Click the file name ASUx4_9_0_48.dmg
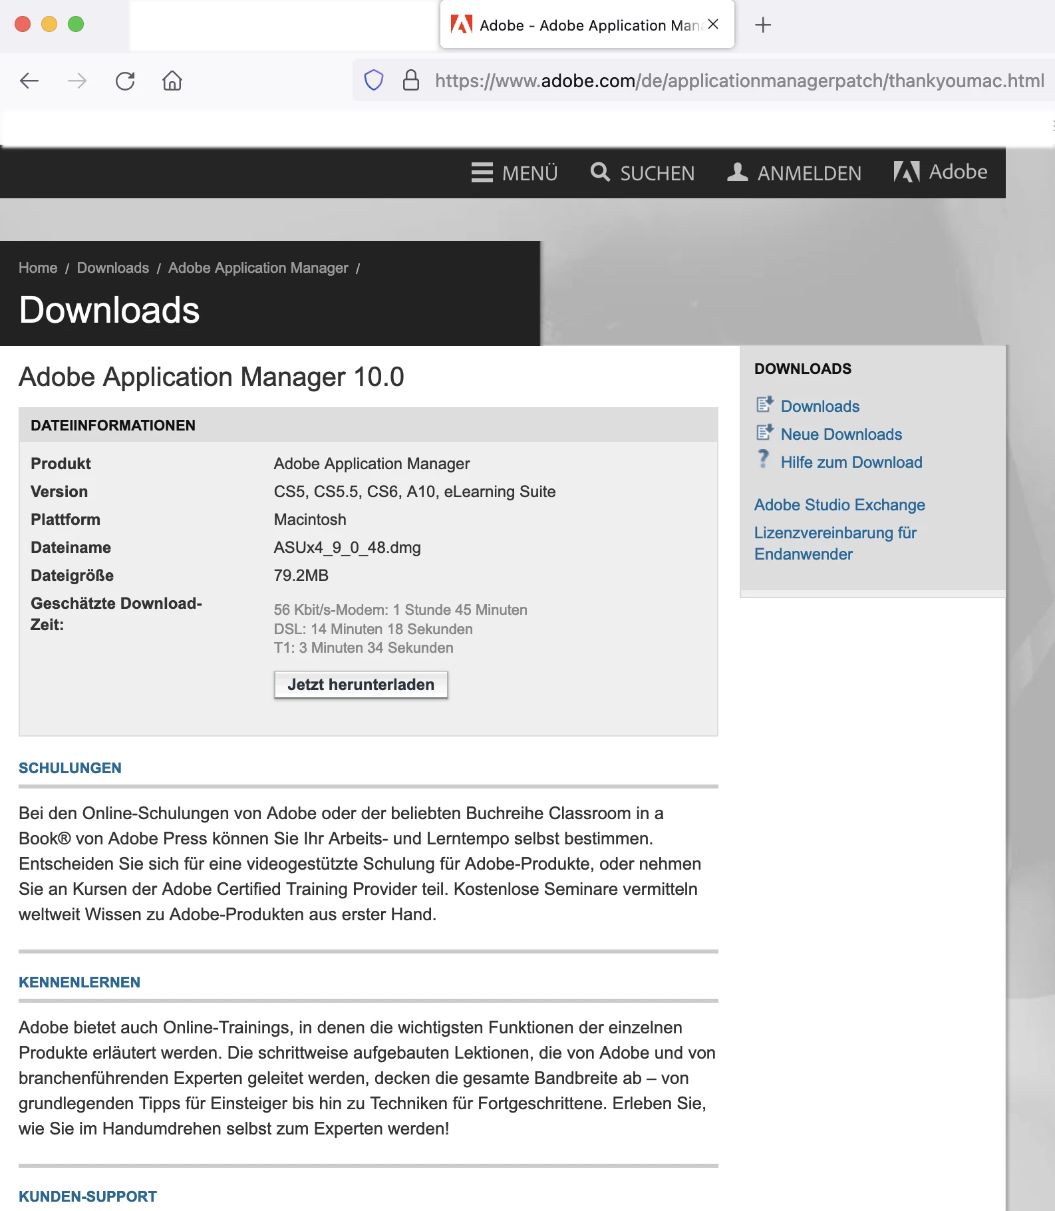Screen dimensions: 1055x1211 pos(347,548)
